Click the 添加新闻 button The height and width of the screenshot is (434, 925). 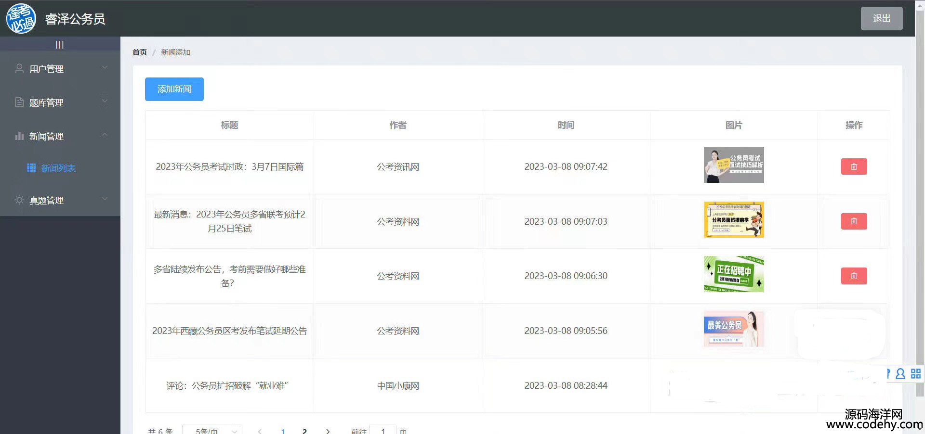pyautogui.click(x=174, y=89)
